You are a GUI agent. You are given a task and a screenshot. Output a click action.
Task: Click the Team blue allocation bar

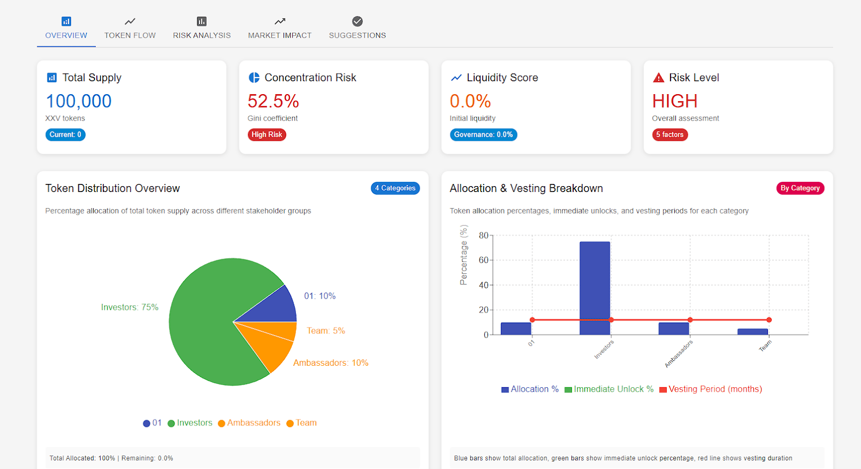(753, 332)
